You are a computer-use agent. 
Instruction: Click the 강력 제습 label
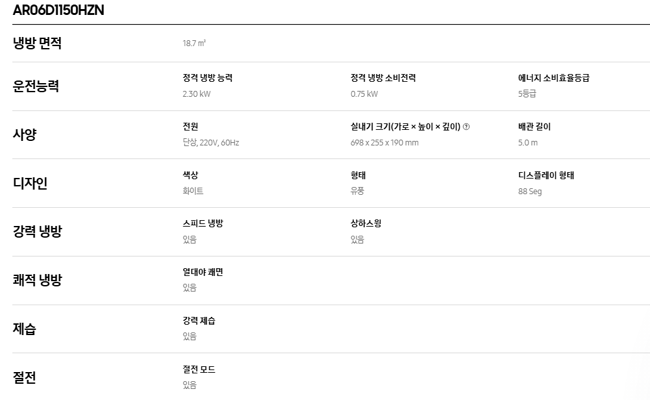point(199,321)
